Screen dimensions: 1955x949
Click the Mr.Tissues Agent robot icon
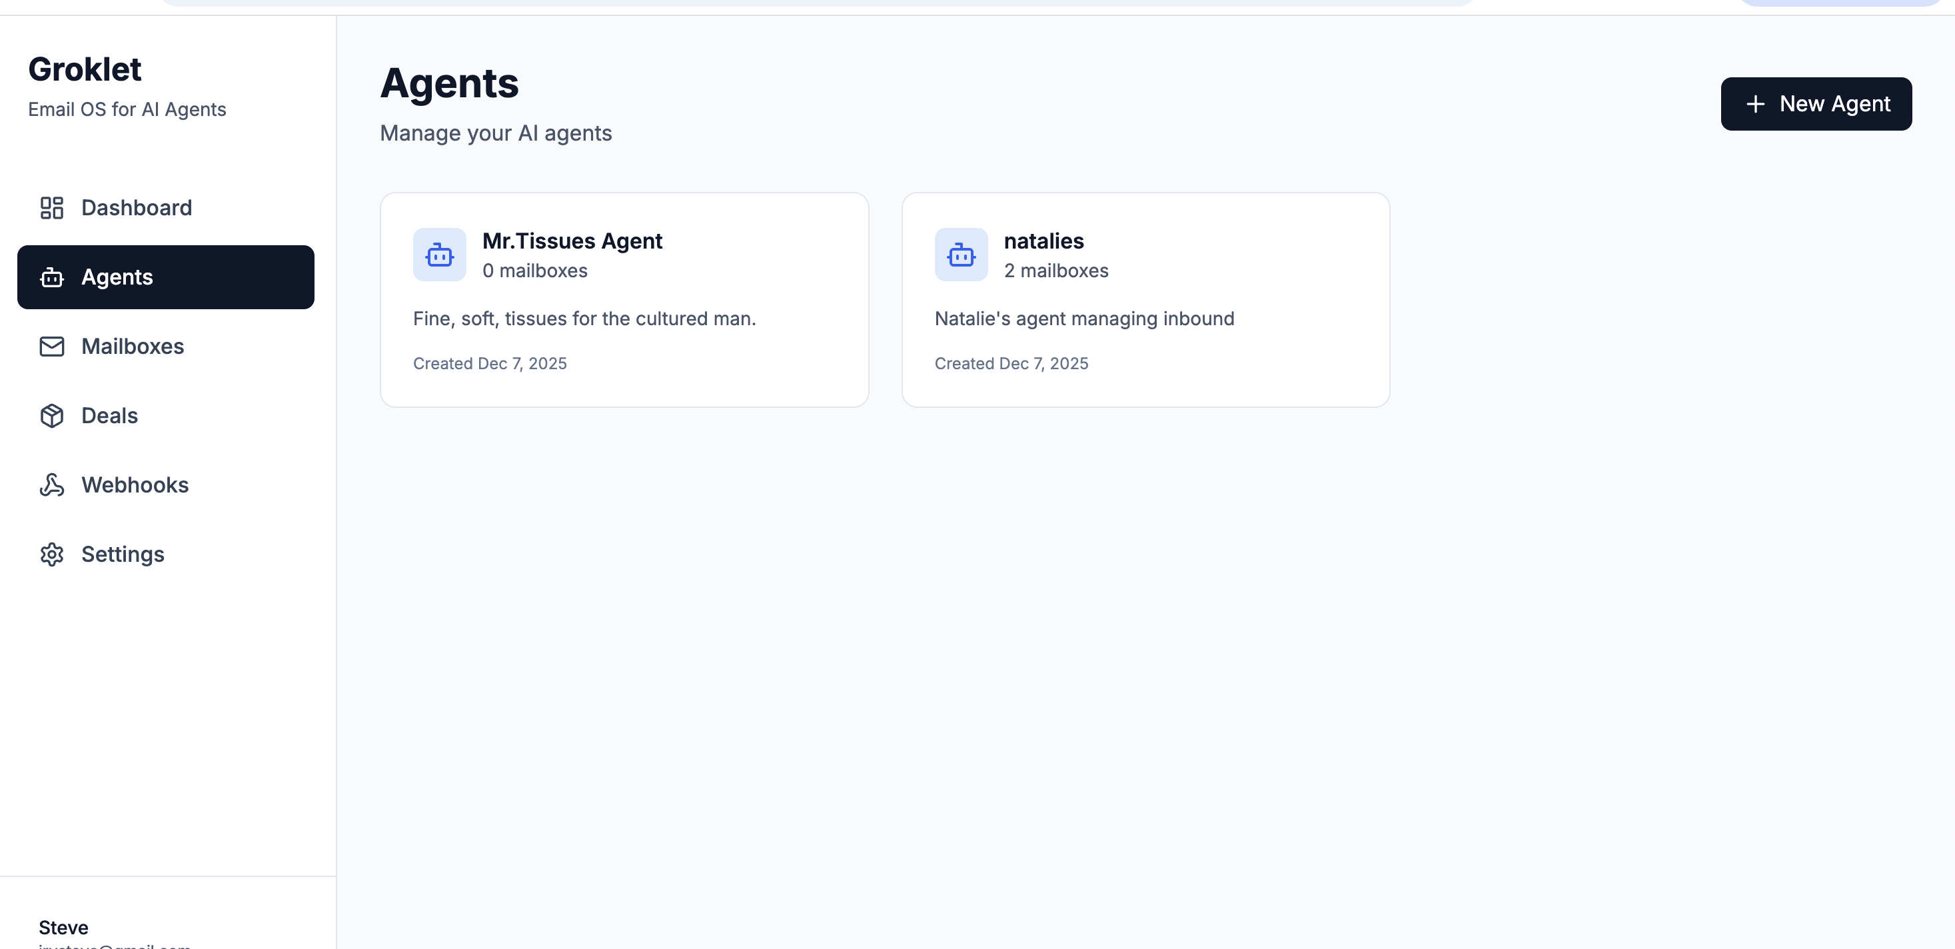[x=439, y=255]
